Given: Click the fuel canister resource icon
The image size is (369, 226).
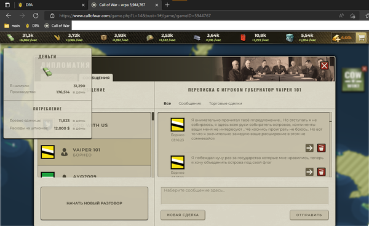Looking at the screenshot, I should coord(243,37).
